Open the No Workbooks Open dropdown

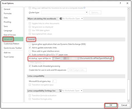(x=71, y=19)
